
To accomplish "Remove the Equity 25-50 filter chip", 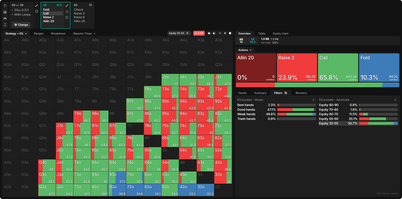I will coord(187,33).
